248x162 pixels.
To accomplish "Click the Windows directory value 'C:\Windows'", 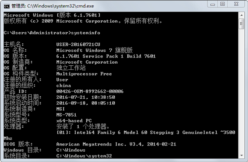I will [71, 150].
